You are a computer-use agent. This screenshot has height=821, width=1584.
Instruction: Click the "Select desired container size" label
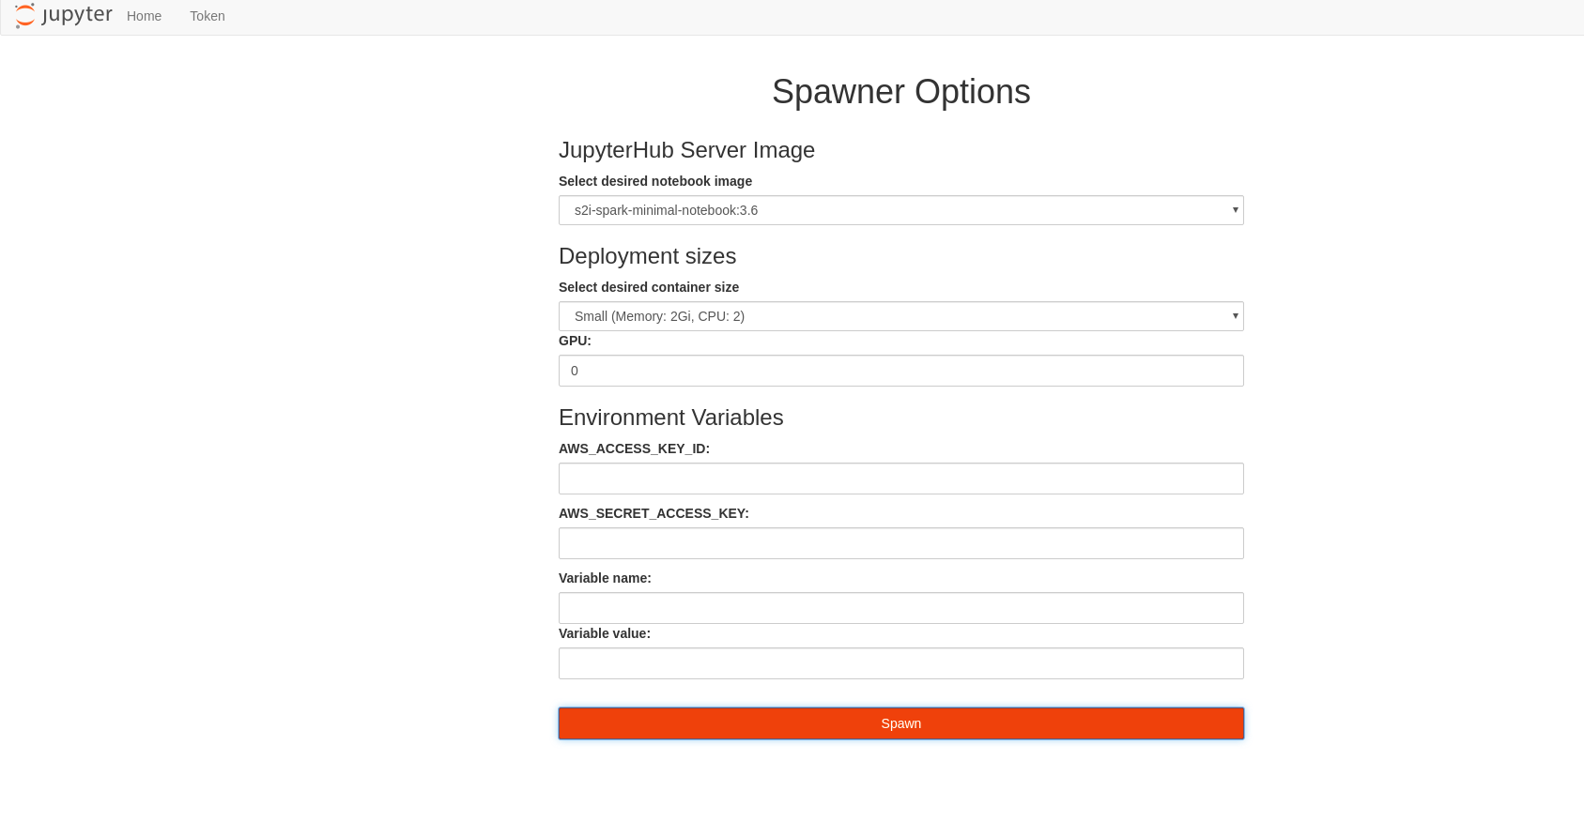[649, 287]
